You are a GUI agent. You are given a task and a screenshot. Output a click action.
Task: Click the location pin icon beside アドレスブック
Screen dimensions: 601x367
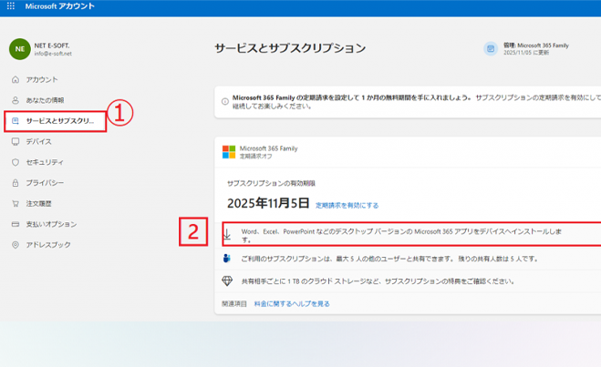pyautogui.click(x=16, y=245)
